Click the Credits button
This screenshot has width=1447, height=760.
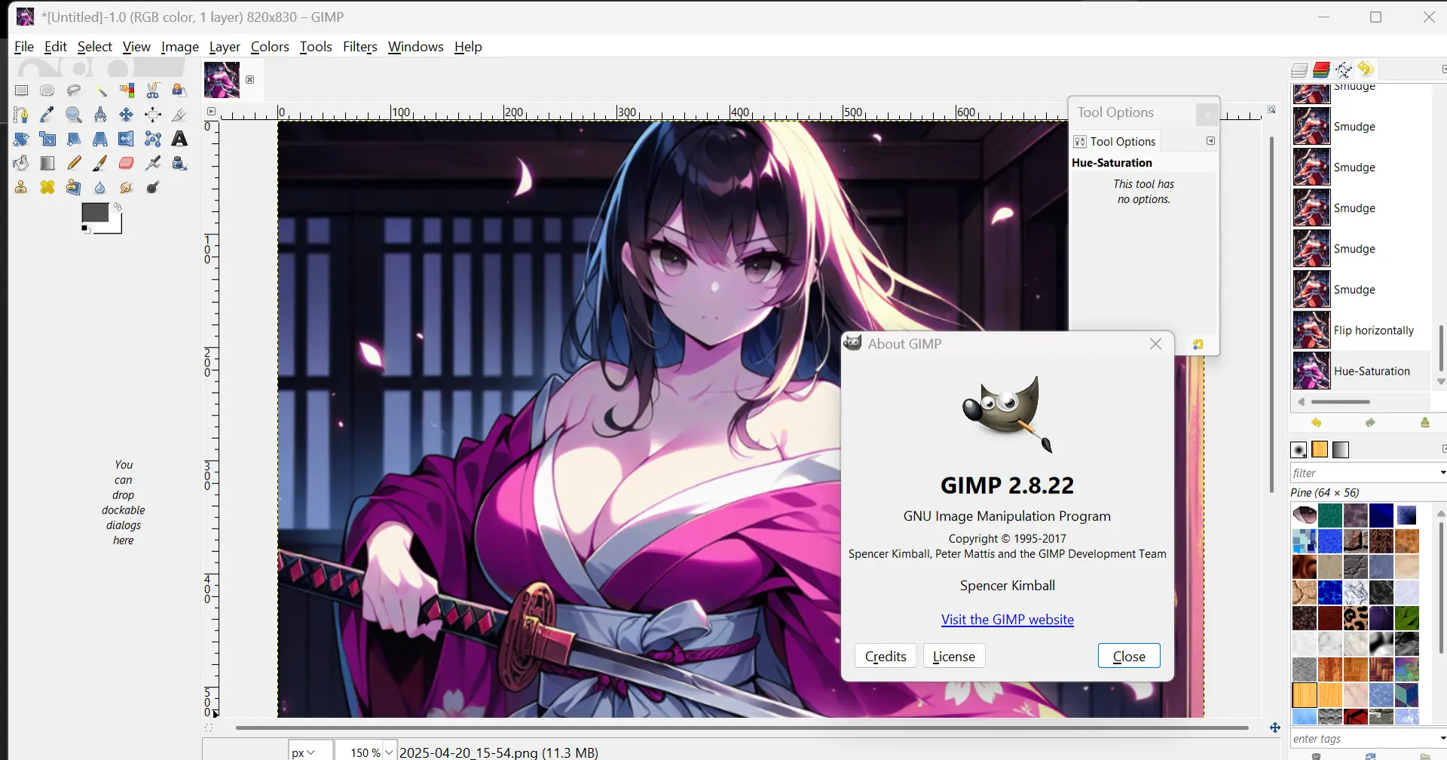[886, 656]
